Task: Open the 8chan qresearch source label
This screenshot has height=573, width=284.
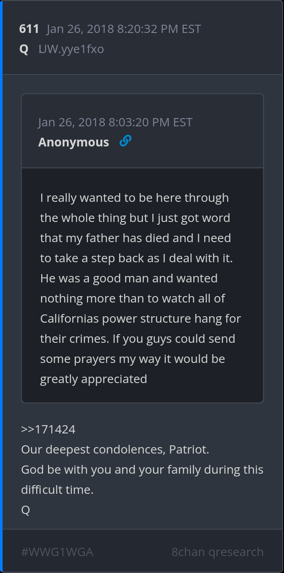Action: [217, 552]
